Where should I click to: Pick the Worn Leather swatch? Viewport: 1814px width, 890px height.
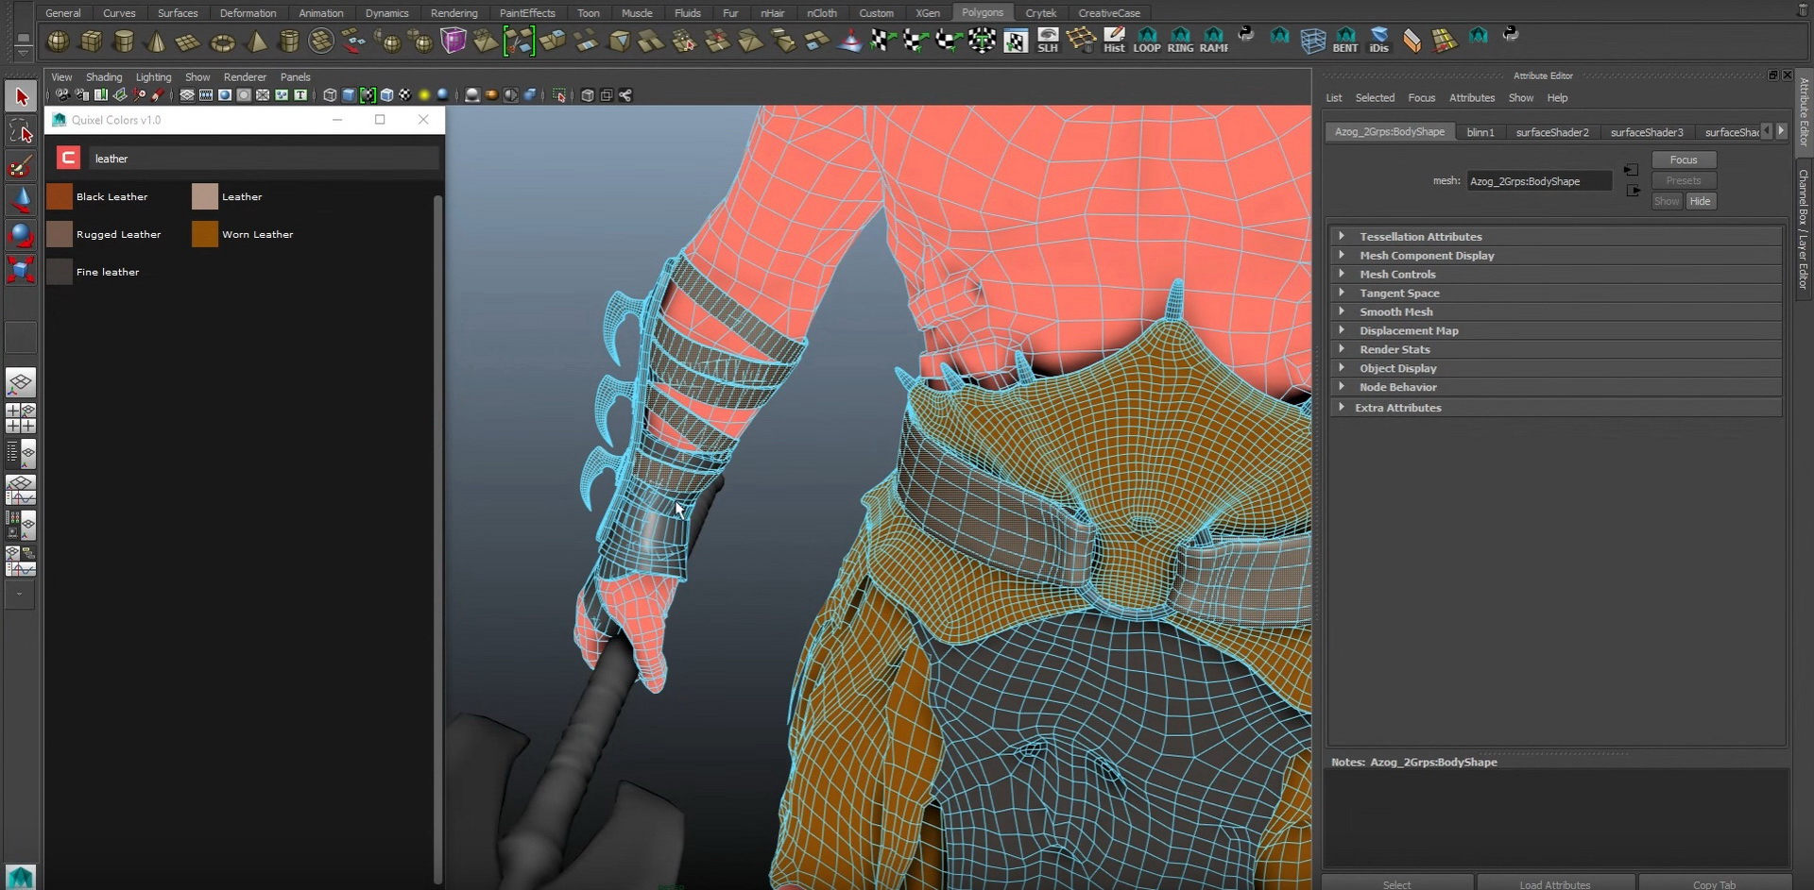click(x=205, y=234)
